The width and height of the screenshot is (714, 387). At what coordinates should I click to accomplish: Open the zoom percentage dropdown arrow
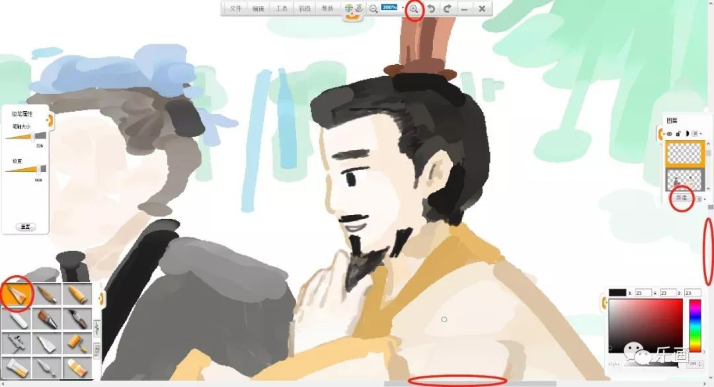(402, 8)
